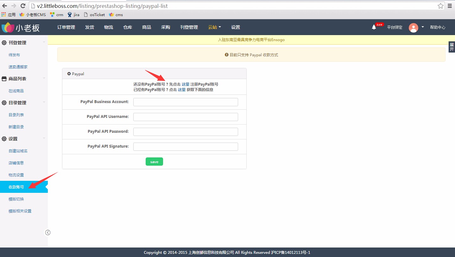Select 物流设置 in the sidebar
Screen dimensions: 455x257
(16, 175)
